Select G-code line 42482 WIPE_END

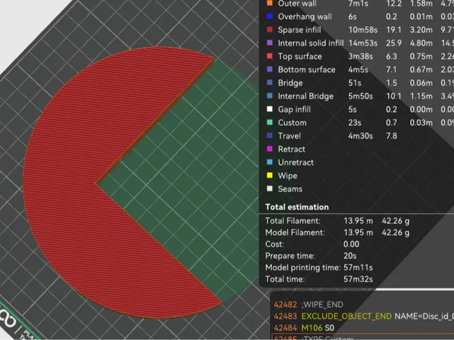309,304
